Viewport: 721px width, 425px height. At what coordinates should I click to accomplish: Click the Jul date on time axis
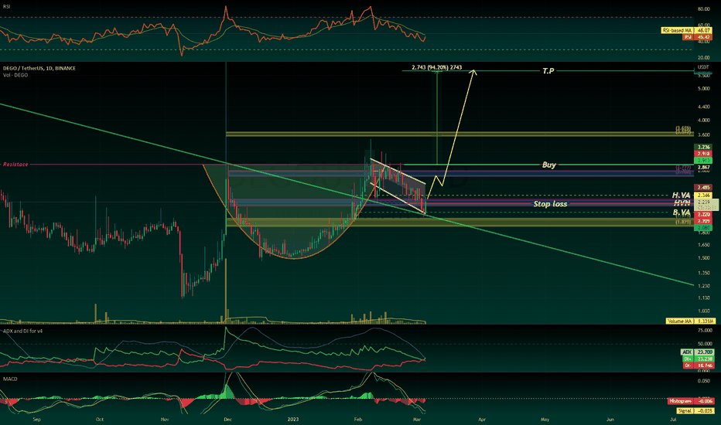(x=673, y=419)
